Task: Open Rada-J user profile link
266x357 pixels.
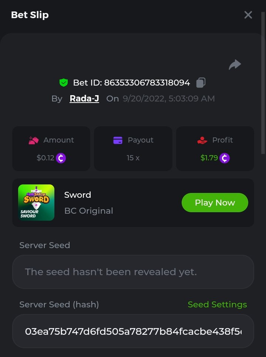Action: (84, 99)
